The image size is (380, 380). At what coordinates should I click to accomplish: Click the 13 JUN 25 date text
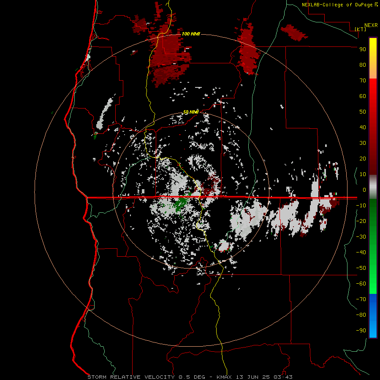click(253, 377)
